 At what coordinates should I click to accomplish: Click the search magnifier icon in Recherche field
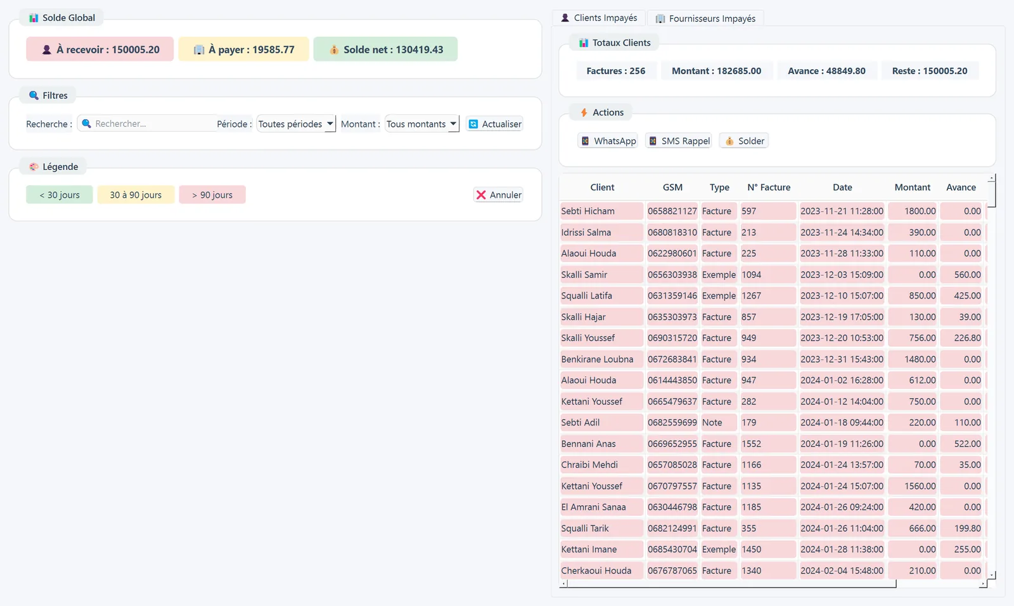[x=87, y=124]
